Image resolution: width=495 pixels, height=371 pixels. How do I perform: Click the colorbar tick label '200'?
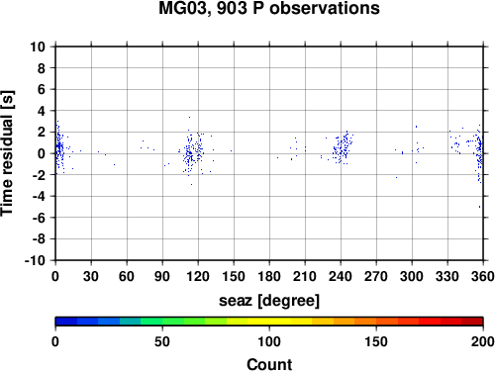[483, 341]
